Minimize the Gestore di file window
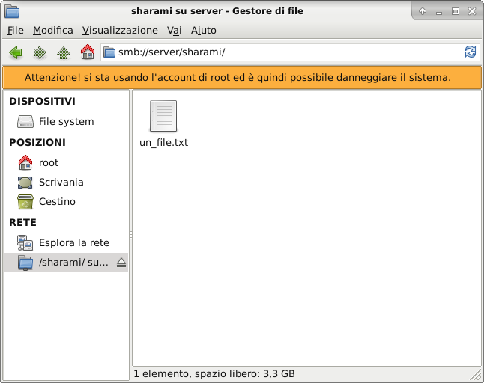This screenshot has width=484, height=383. coord(439,12)
